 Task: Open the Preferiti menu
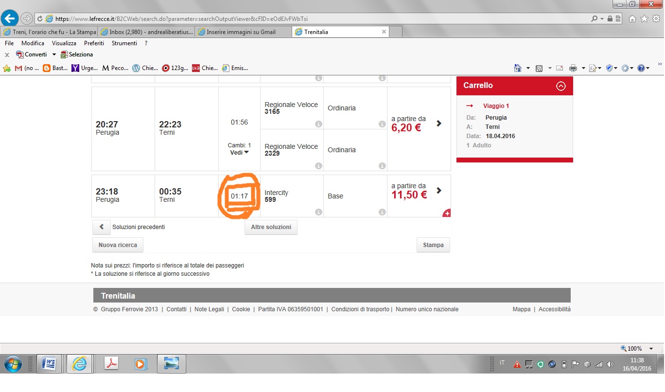pyautogui.click(x=94, y=43)
